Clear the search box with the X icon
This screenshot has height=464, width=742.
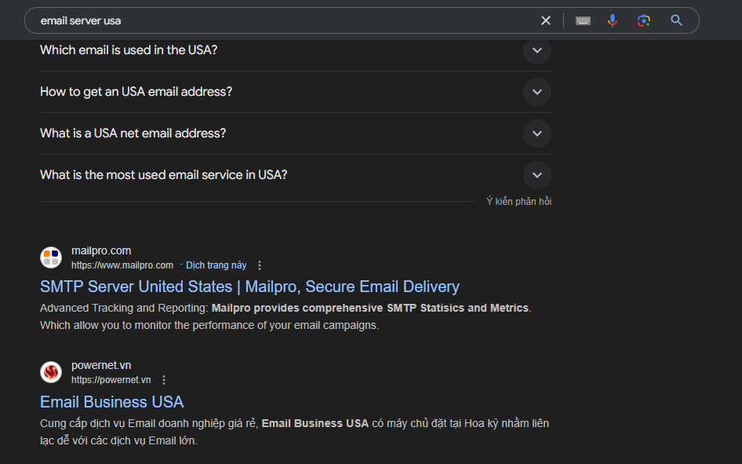[546, 20]
